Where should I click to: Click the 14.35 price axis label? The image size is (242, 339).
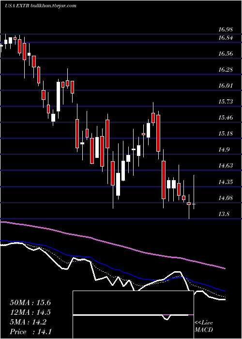(x=226, y=182)
